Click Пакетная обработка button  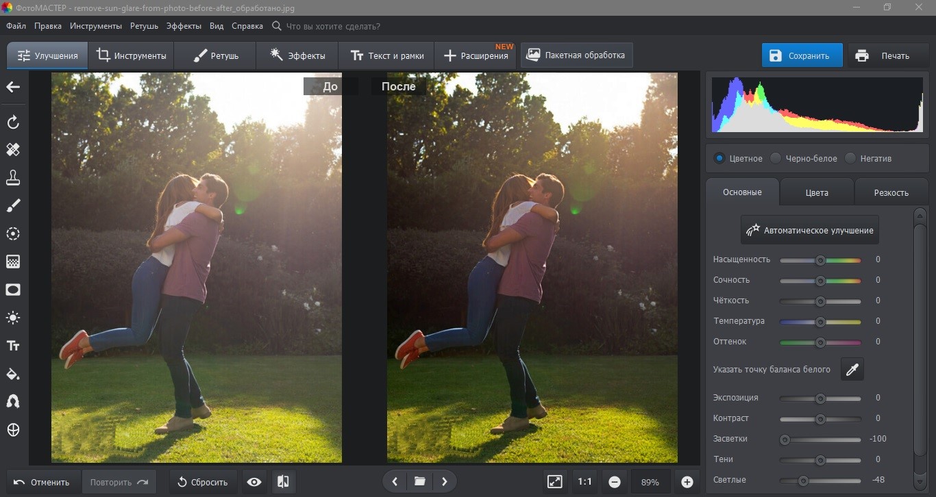[x=576, y=55]
